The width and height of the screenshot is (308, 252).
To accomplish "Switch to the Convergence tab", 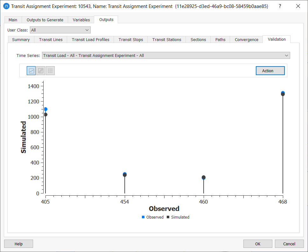I will (246, 39).
